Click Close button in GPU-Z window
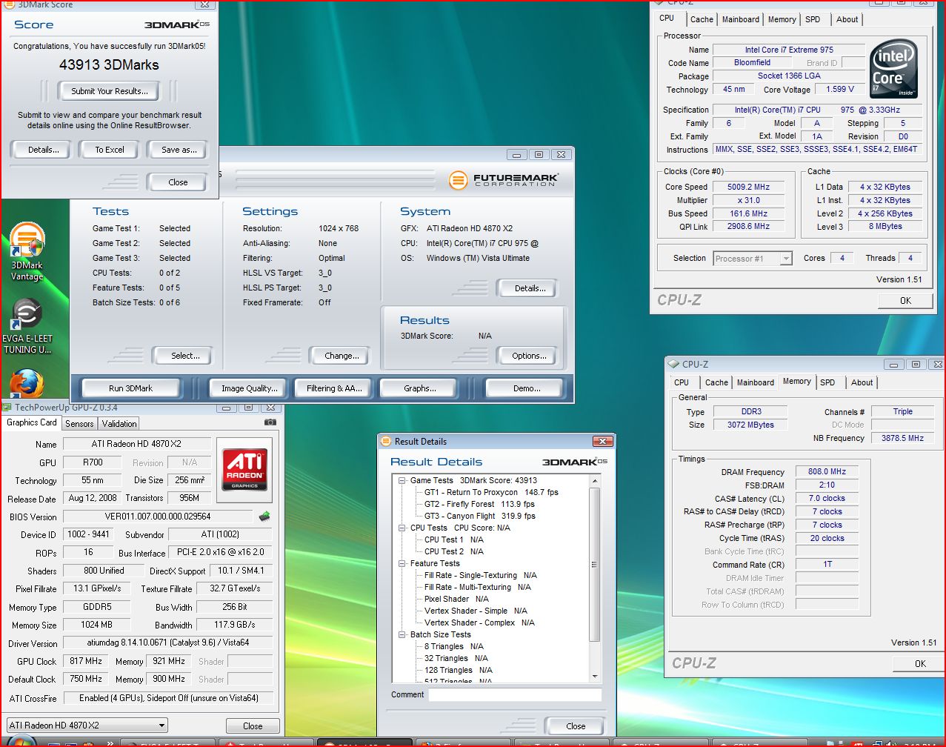Screen dimensions: 946x747 [x=253, y=726]
